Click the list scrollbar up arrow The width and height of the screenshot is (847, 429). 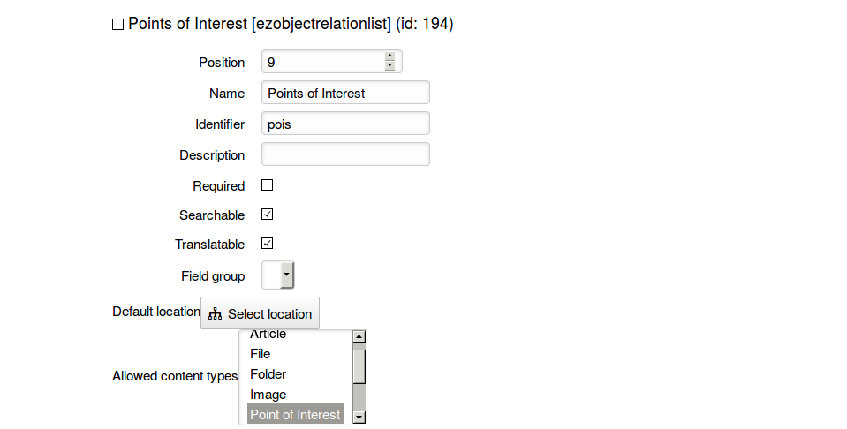tap(359, 336)
